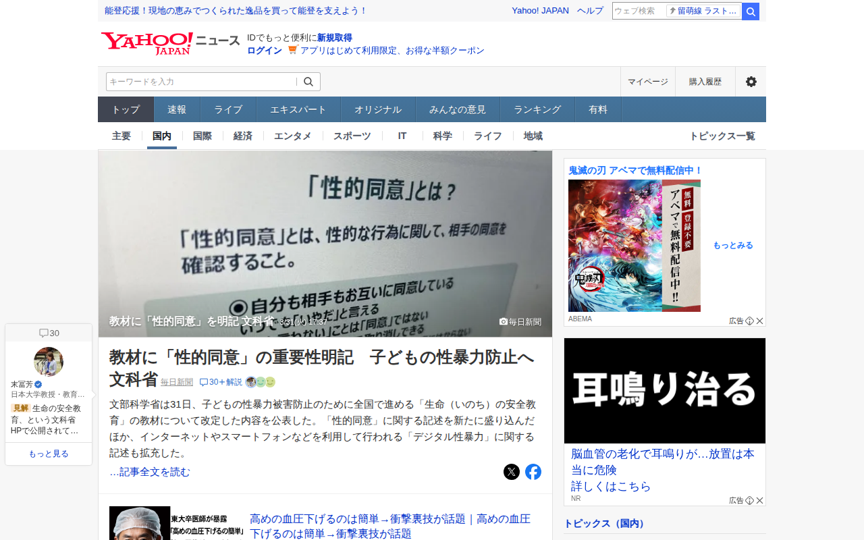Select the 主要 category
Viewport: 864px width, 540px height.
122,136
